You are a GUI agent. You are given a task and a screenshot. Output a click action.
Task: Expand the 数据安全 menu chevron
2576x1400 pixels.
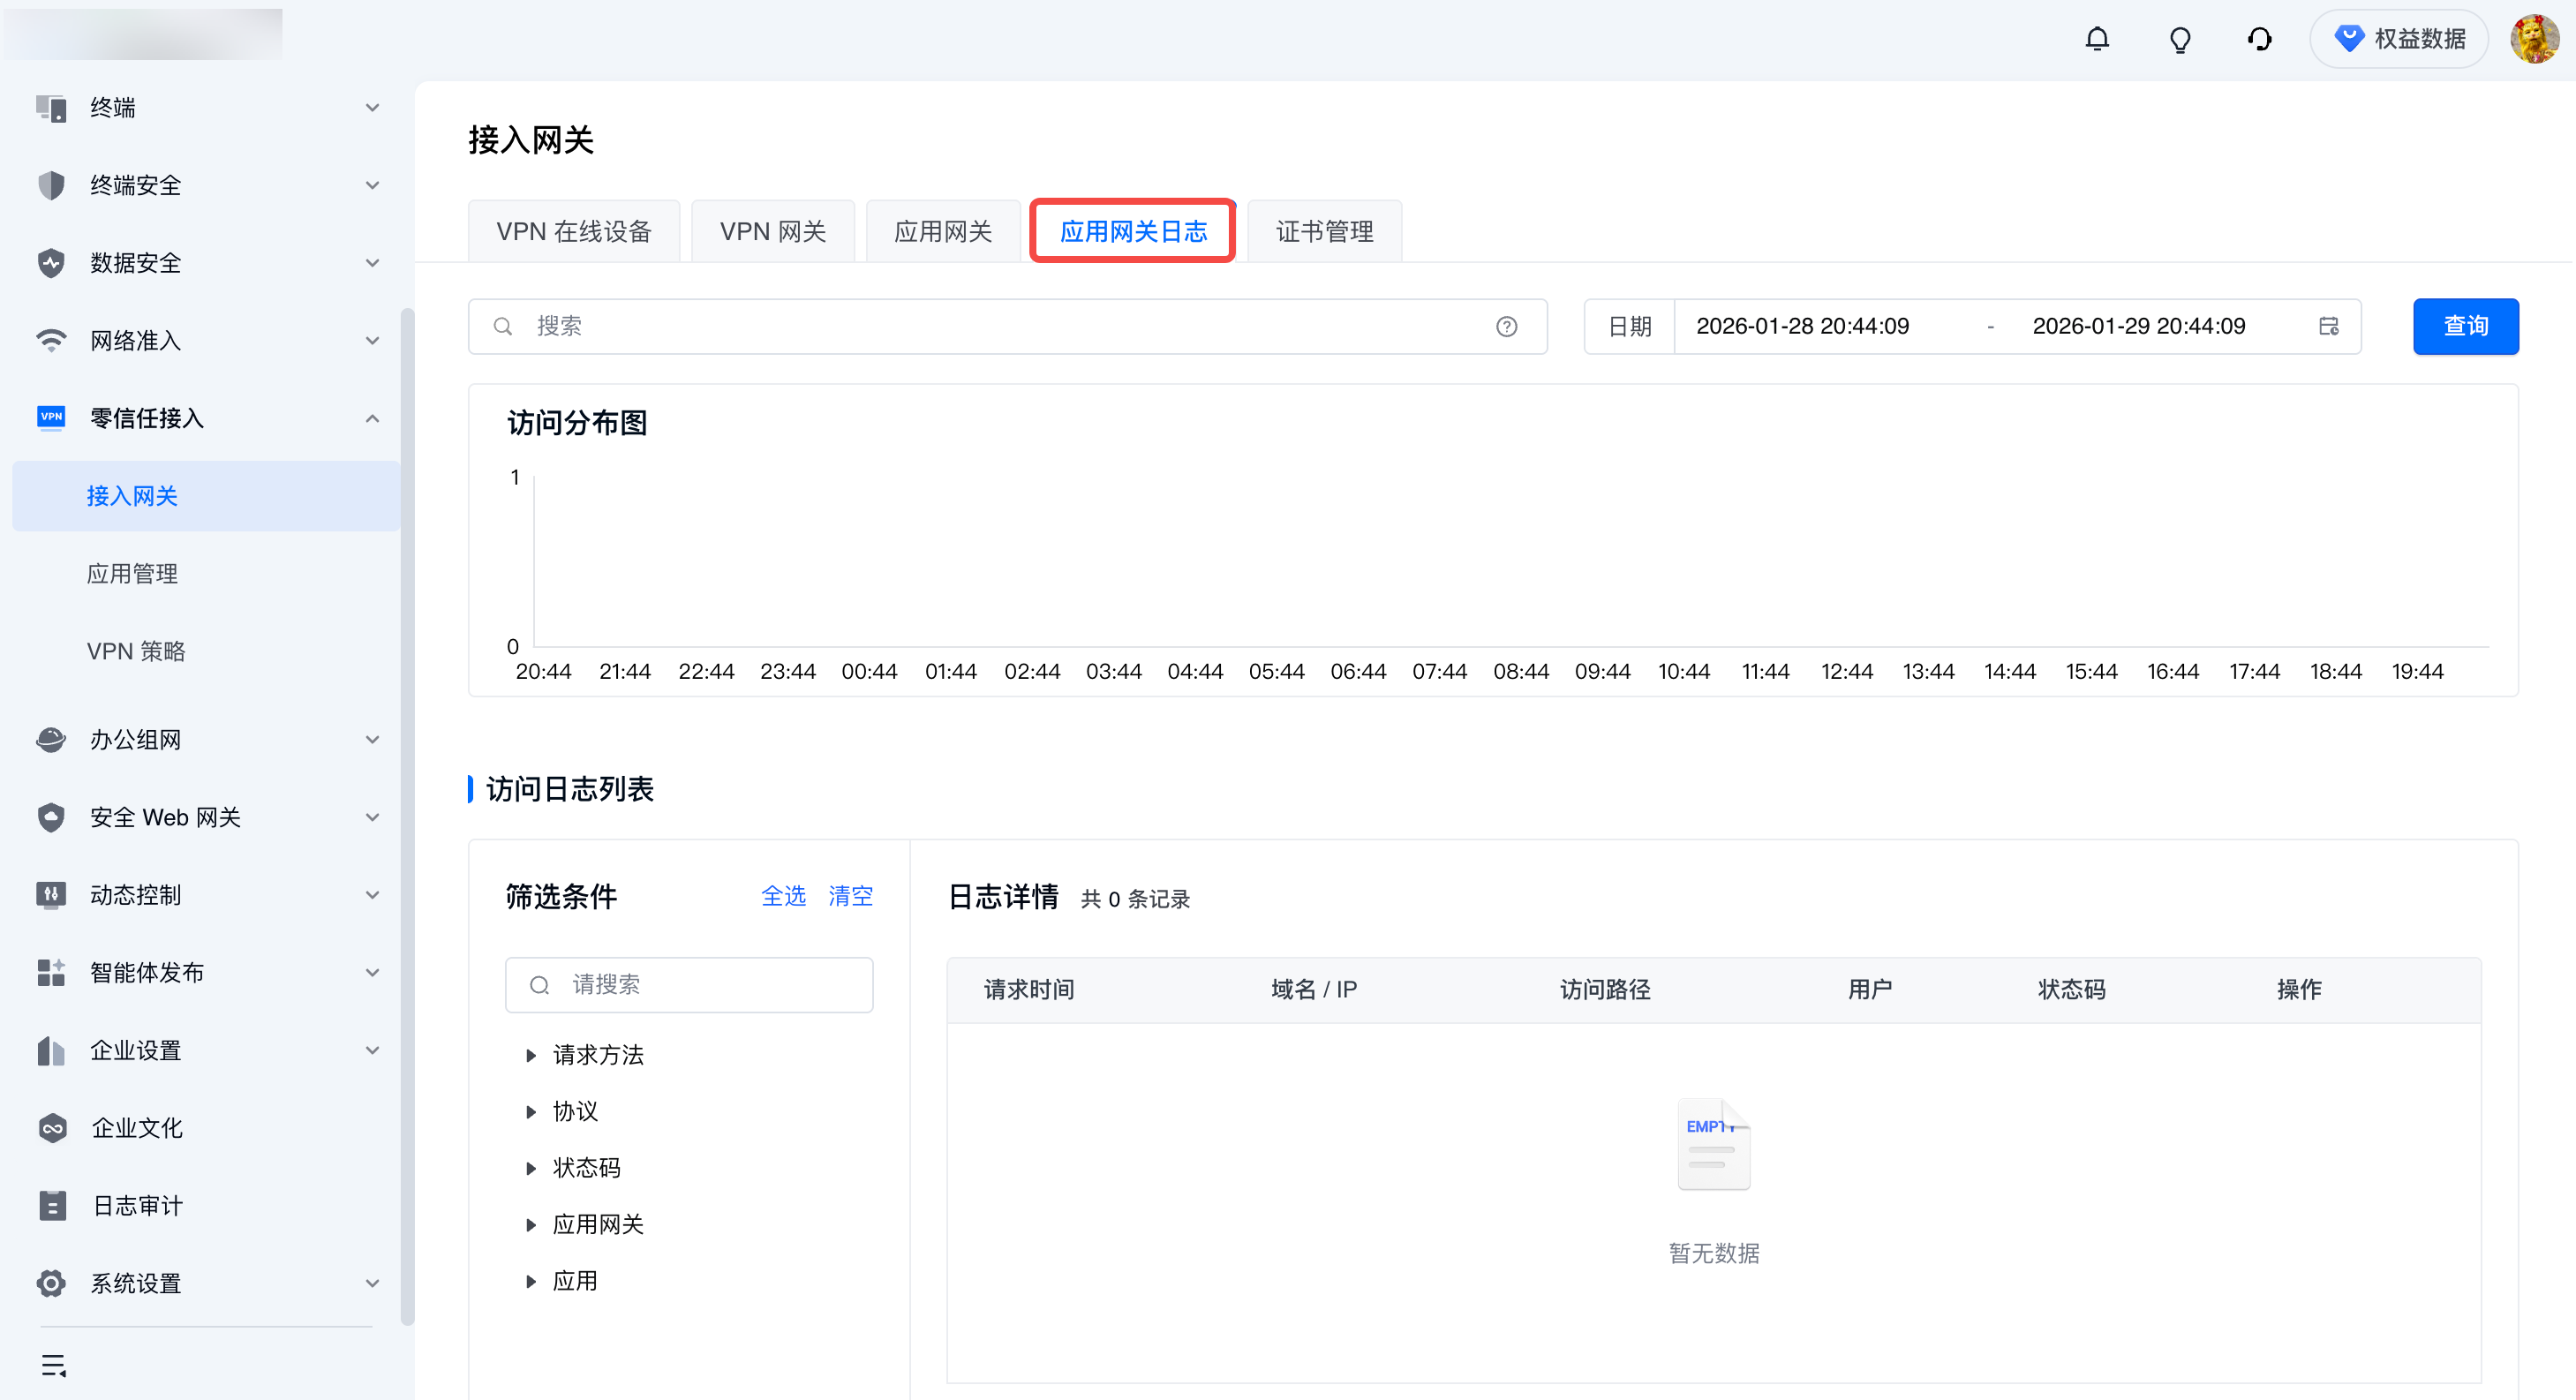tap(372, 263)
